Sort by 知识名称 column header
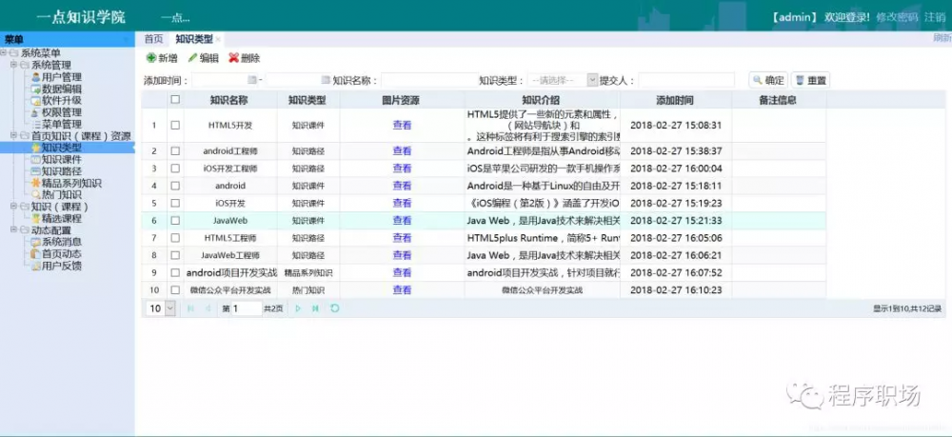The width and height of the screenshot is (952, 437). (x=228, y=100)
